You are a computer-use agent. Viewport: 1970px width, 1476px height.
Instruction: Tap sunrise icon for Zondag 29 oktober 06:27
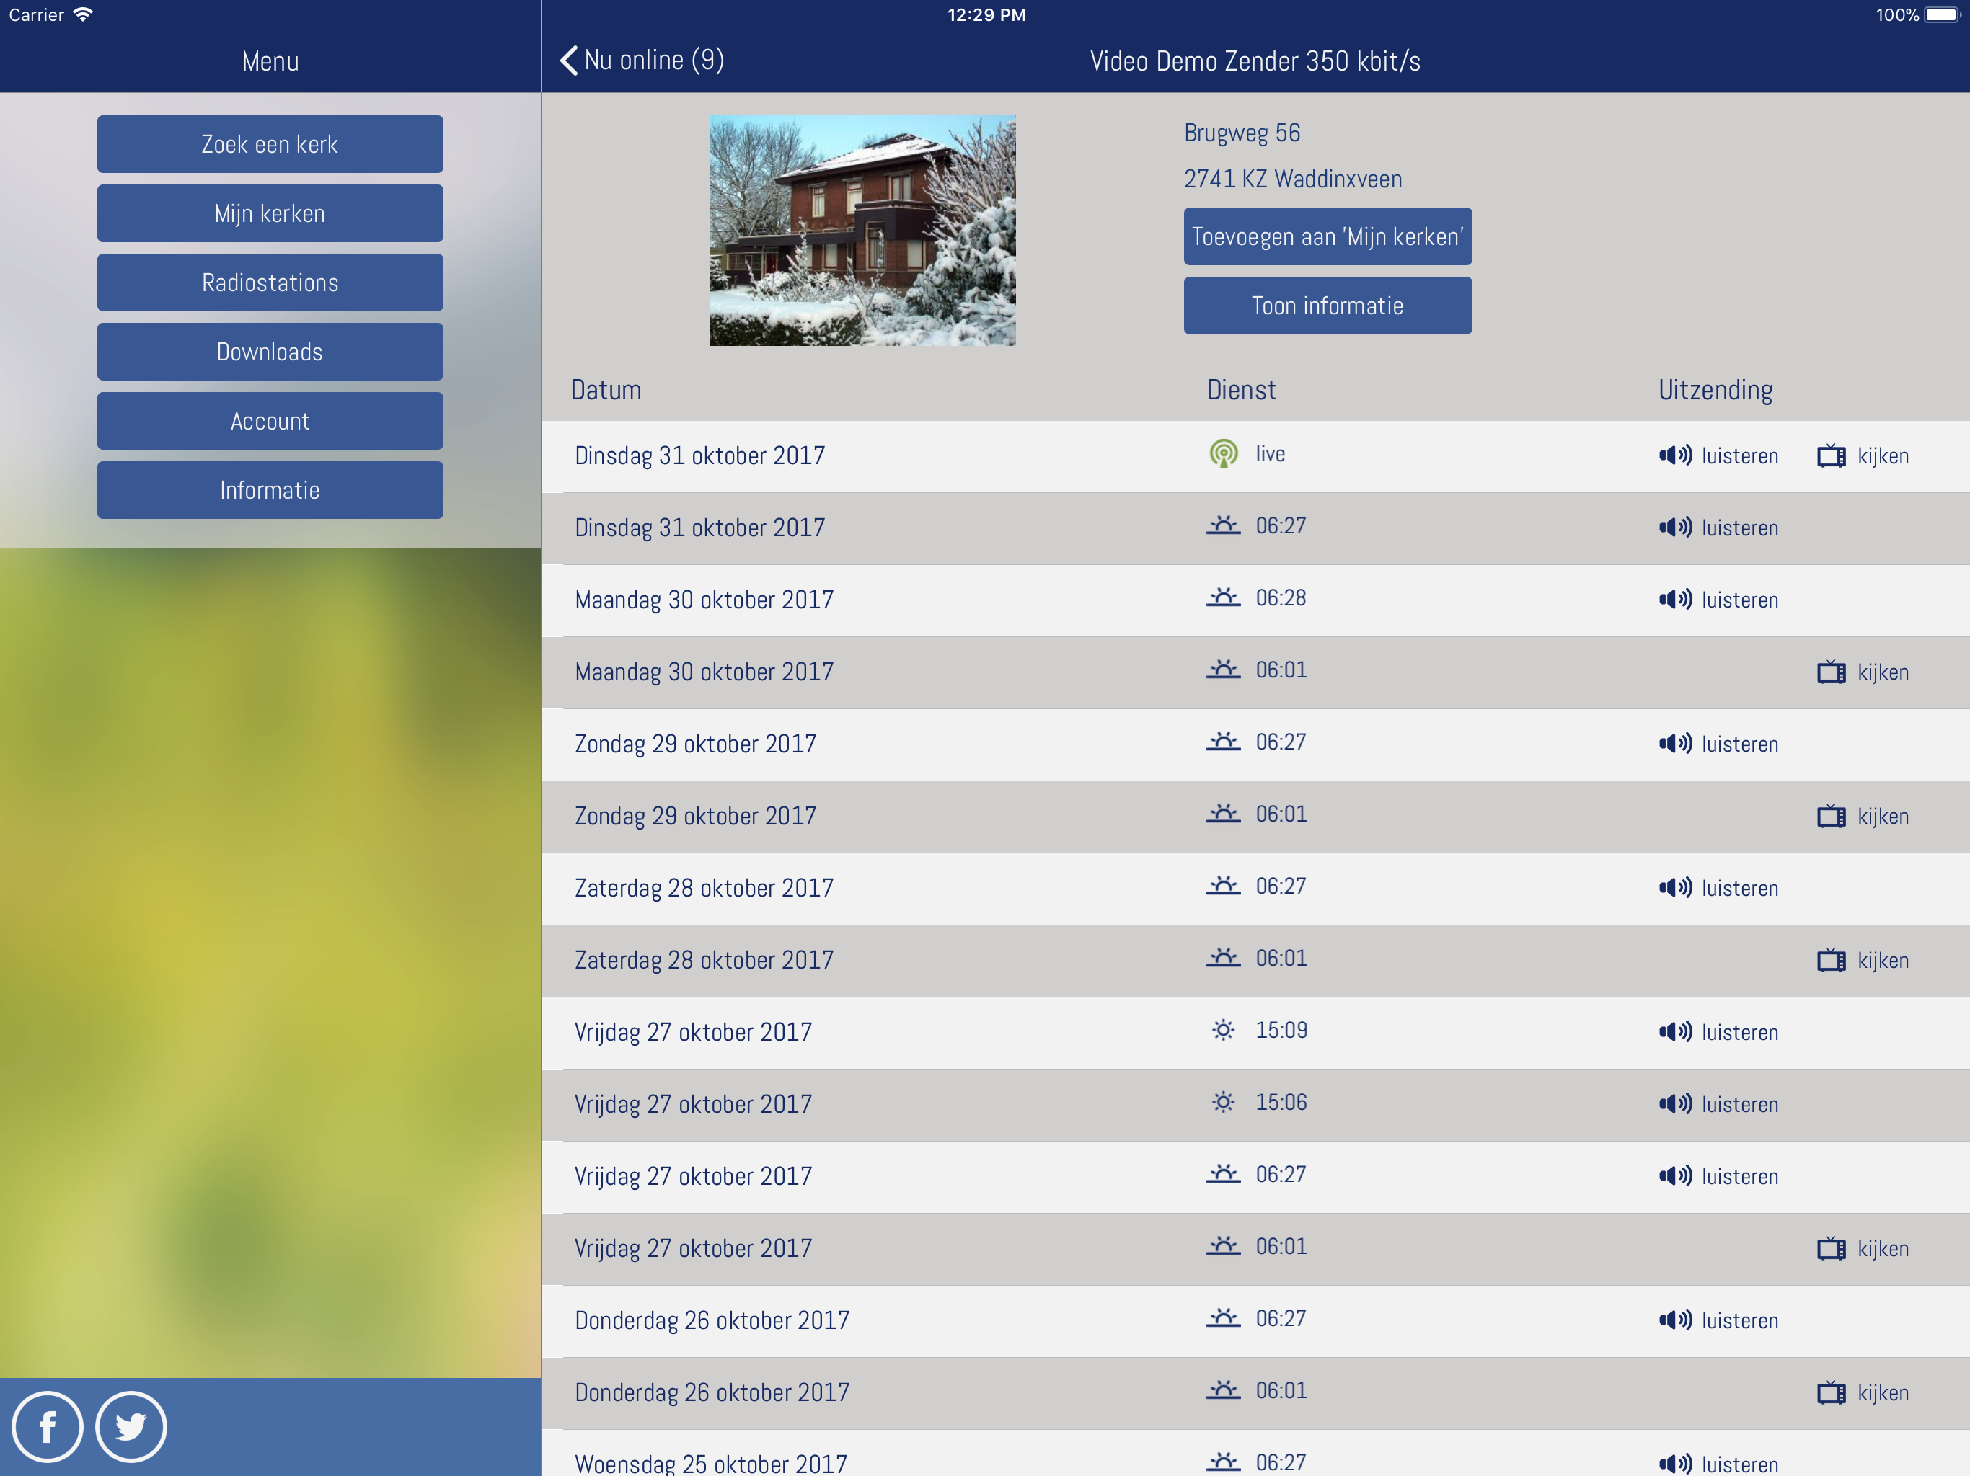1224,742
